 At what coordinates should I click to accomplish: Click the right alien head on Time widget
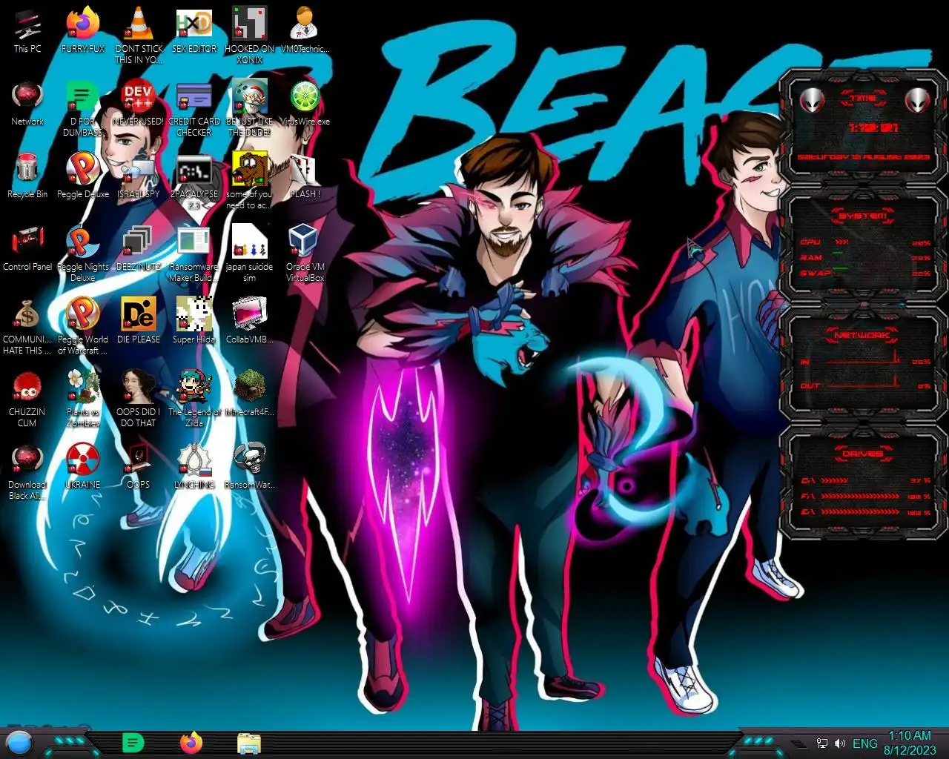coord(917,99)
